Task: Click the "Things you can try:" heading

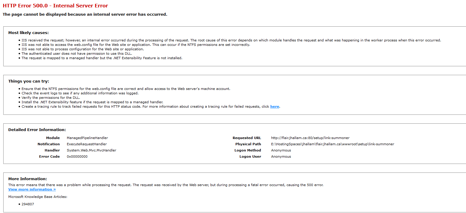Action: tap(29, 81)
